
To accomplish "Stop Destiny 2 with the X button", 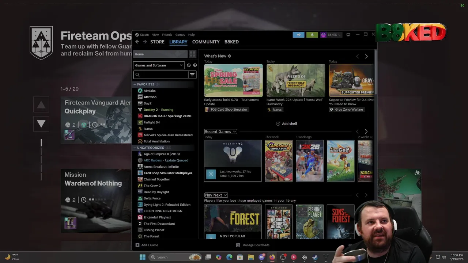I will pyautogui.click(x=211, y=174).
